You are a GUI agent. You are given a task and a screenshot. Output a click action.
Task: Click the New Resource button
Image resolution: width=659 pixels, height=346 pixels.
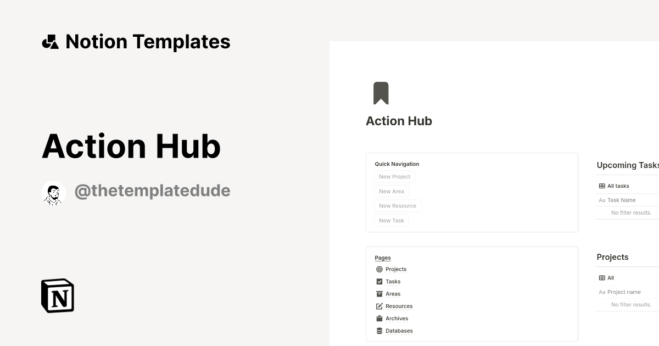pyautogui.click(x=398, y=205)
